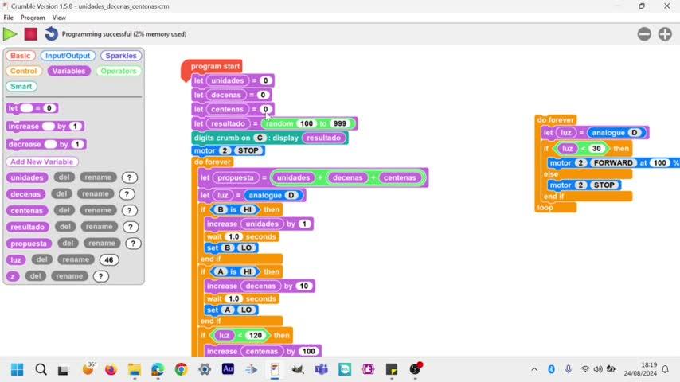This screenshot has width=680, height=382.
Task: Open the Windows Start menu
Action: click(x=18, y=370)
